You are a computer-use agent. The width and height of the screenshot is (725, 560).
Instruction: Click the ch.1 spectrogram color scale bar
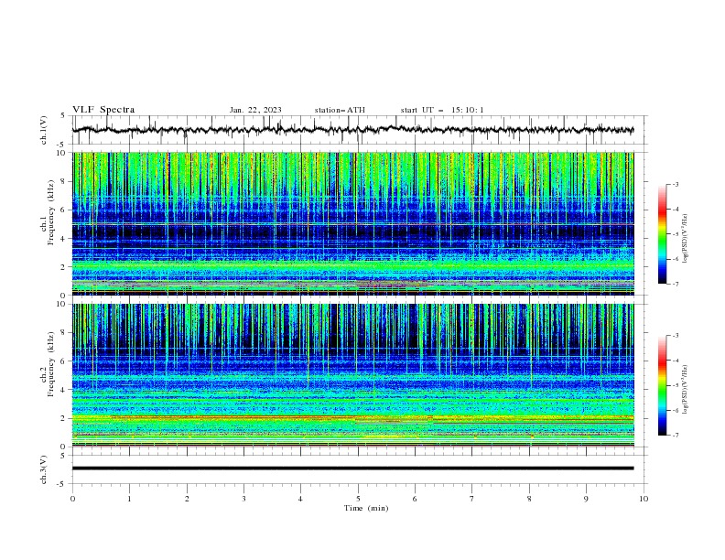click(663, 233)
